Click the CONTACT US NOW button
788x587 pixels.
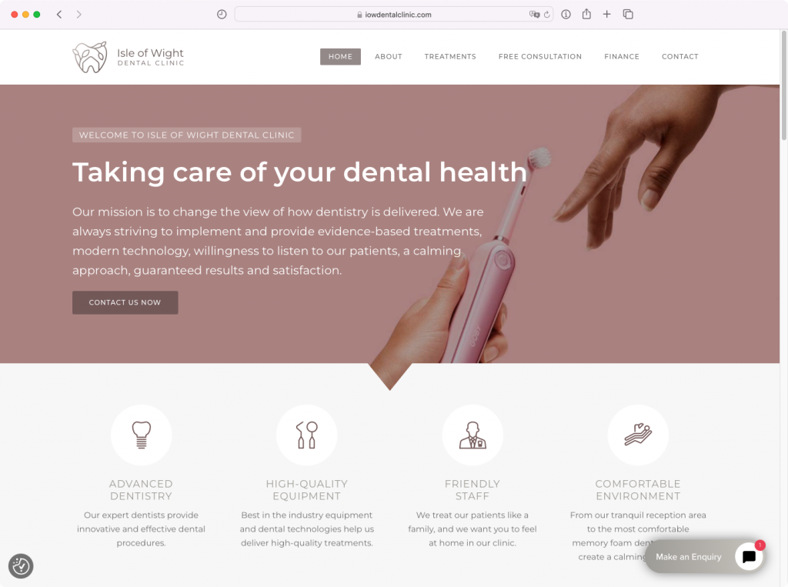125,302
